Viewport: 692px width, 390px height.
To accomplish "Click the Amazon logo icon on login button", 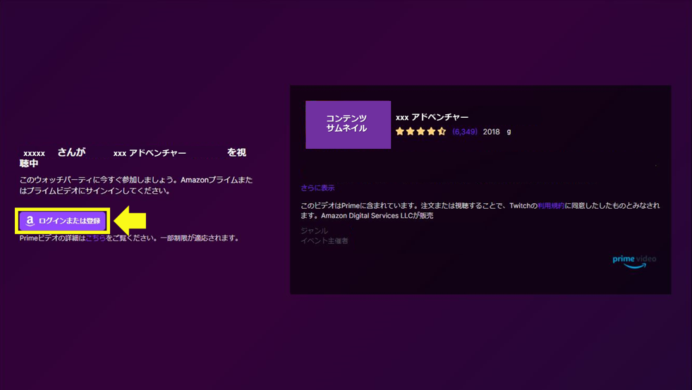I will 30,221.
